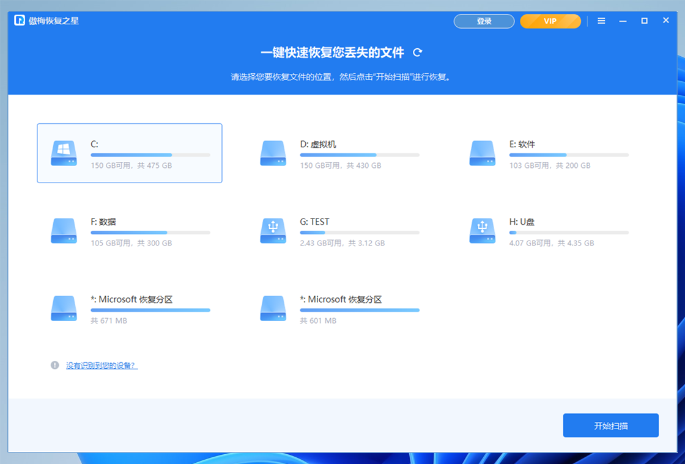Open the 没有识别到您的设备? link
Viewport: 685px width, 464px height.
(x=102, y=366)
